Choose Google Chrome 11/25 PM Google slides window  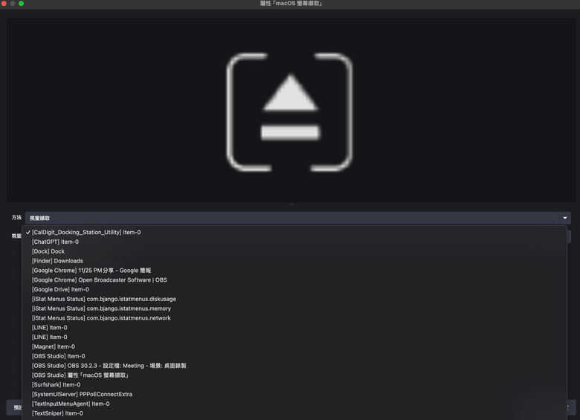pos(294,271)
